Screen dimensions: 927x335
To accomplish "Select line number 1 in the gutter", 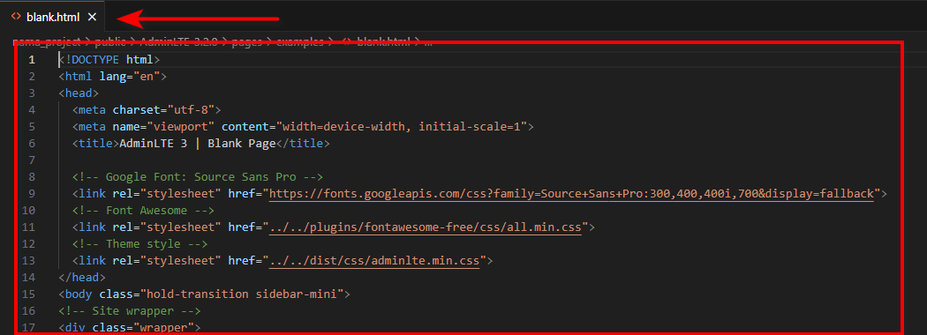I will 32,60.
